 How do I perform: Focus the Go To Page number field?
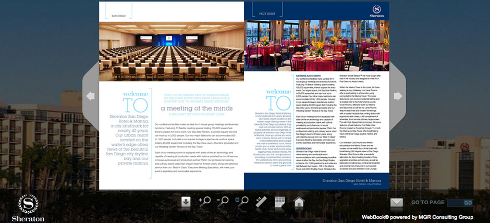coord(455,203)
